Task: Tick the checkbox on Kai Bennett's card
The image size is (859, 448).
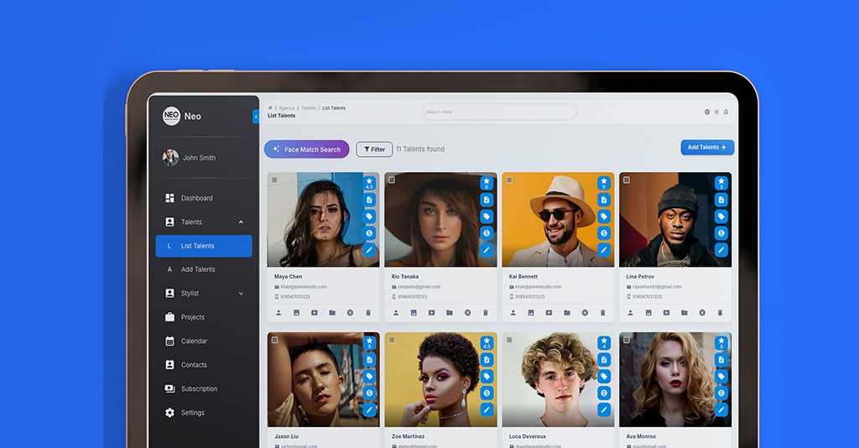Action: point(509,180)
